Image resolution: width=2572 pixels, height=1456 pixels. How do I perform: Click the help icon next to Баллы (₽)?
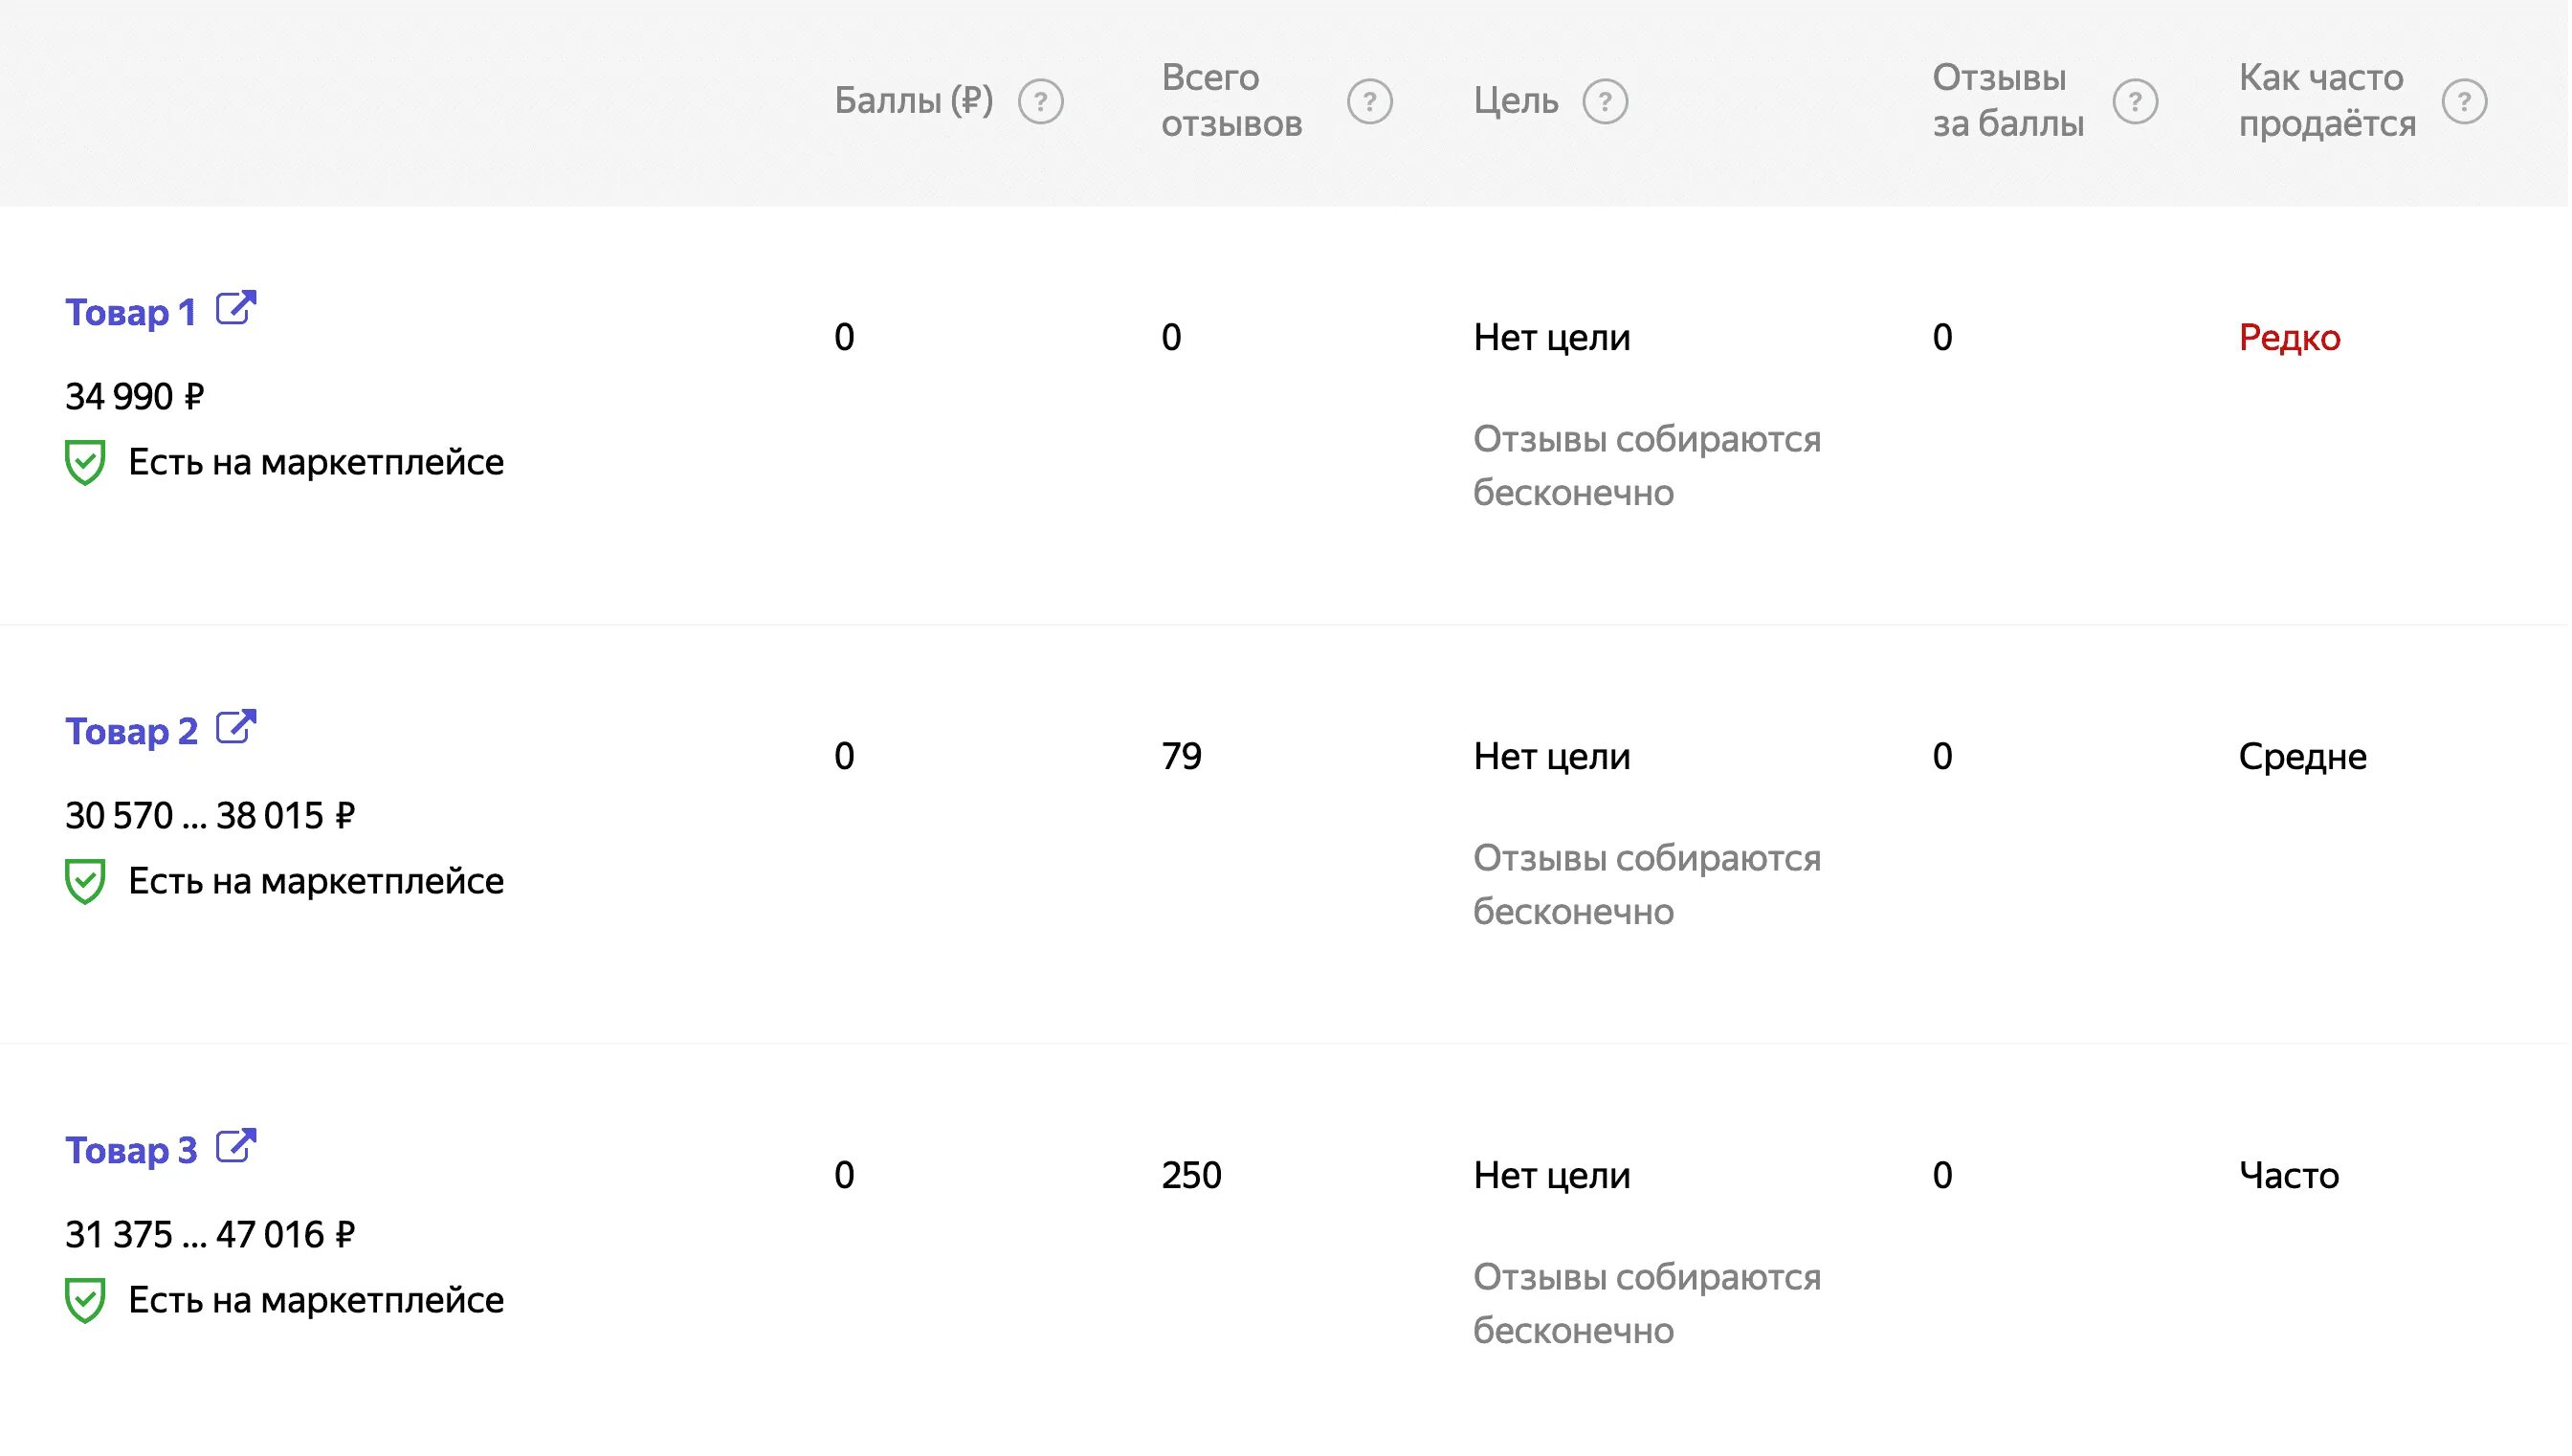click(1040, 101)
